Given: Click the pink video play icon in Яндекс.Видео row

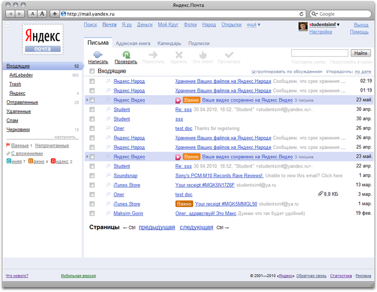Looking at the screenshot, I should coord(178,100).
